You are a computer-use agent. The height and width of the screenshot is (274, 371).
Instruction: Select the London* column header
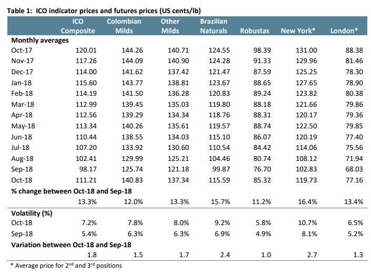[344, 31]
